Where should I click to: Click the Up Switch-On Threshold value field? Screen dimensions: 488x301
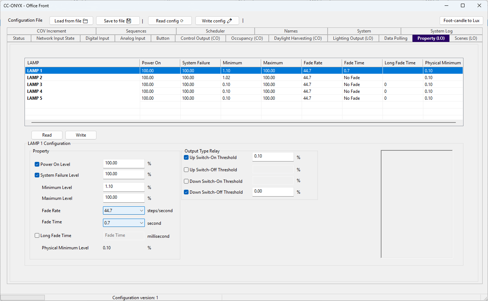click(x=273, y=157)
